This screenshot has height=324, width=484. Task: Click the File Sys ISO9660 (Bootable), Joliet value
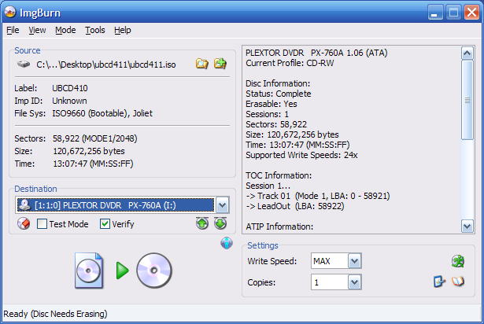(102, 113)
